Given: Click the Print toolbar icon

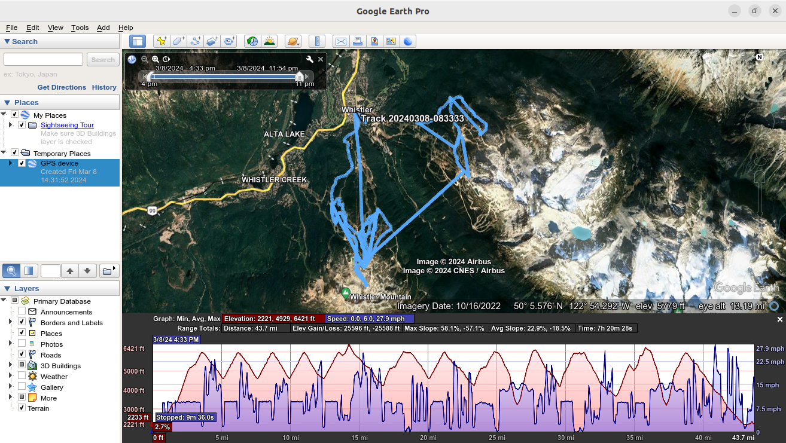Looking at the screenshot, I should click(x=358, y=41).
